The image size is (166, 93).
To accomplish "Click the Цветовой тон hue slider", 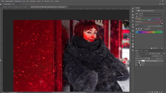I will point(149,20).
